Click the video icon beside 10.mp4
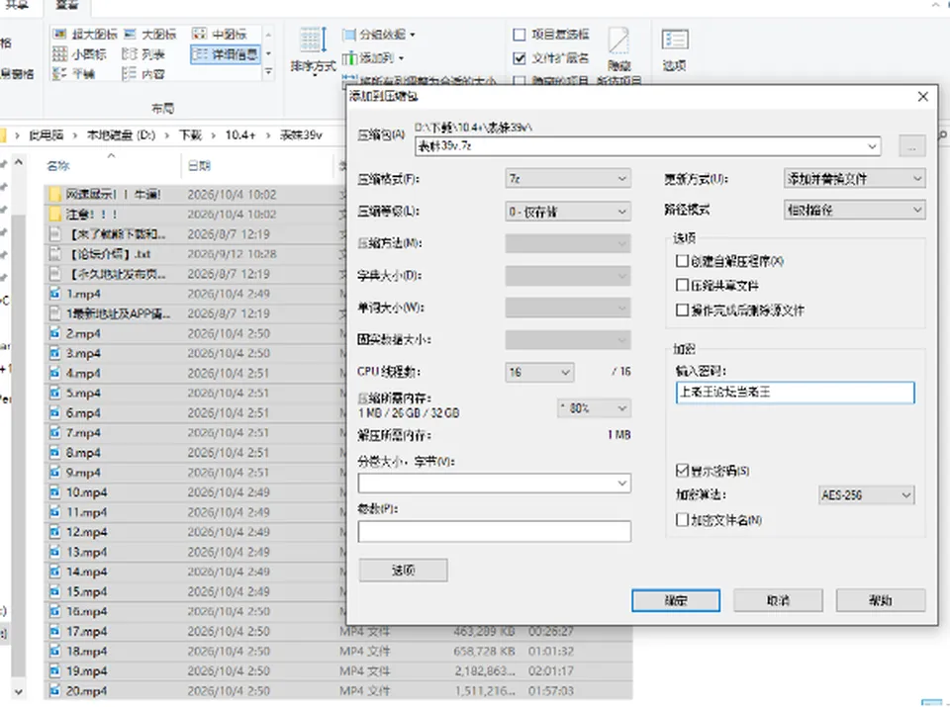950x707 pixels. click(55, 492)
